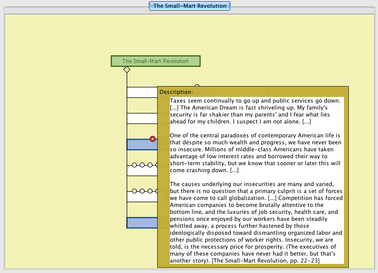Select the third circle on the fourth node
378x273 pixels.
[150, 165]
